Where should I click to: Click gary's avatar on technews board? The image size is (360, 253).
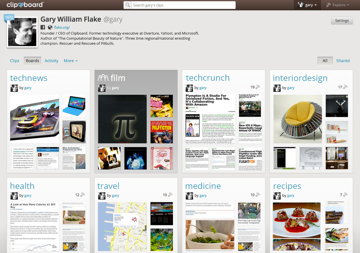(14, 88)
